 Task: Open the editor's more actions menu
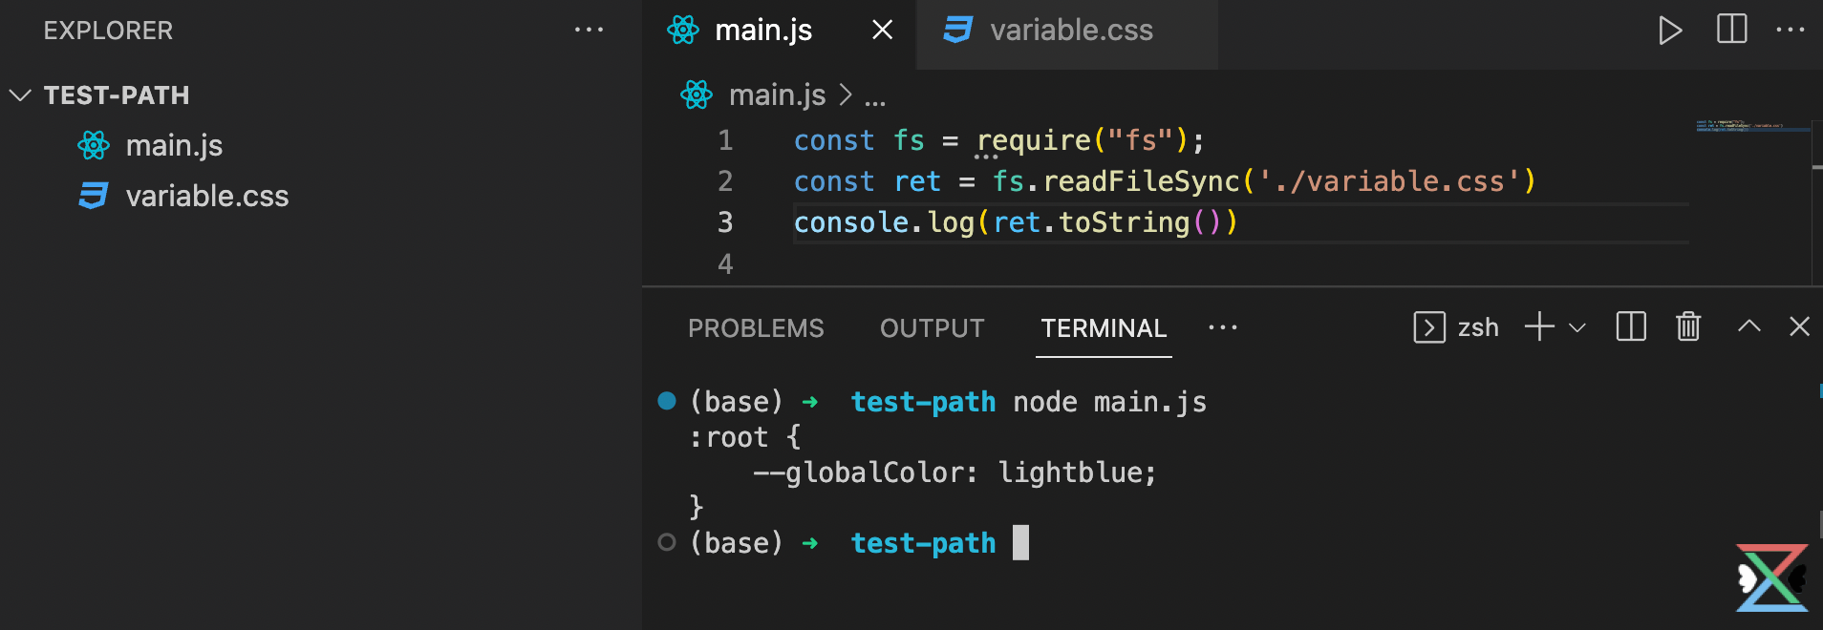click(x=1790, y=30)
